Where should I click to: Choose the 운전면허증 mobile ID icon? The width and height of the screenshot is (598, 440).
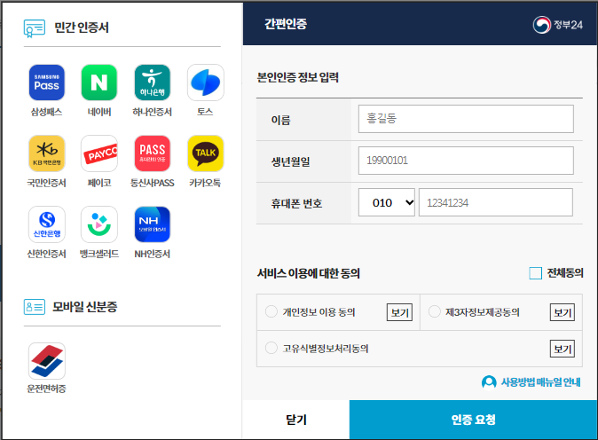point(46,361)
